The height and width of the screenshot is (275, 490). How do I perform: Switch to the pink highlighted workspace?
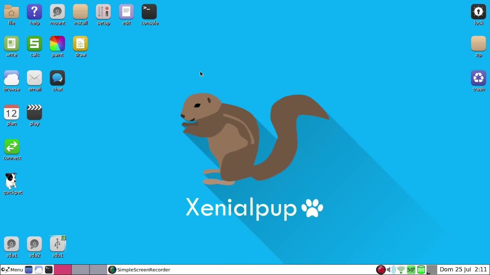click(62, 270)
